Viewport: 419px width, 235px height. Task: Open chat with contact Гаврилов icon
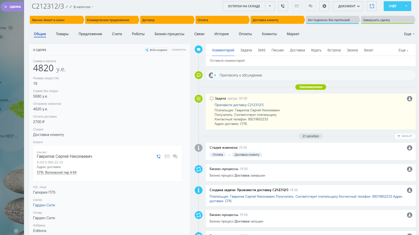(175, 156)
